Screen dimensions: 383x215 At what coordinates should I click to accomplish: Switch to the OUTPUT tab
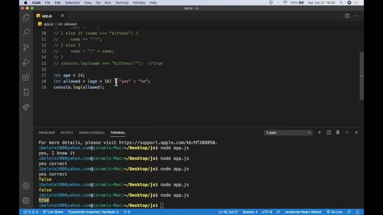[x=66, y=133]
